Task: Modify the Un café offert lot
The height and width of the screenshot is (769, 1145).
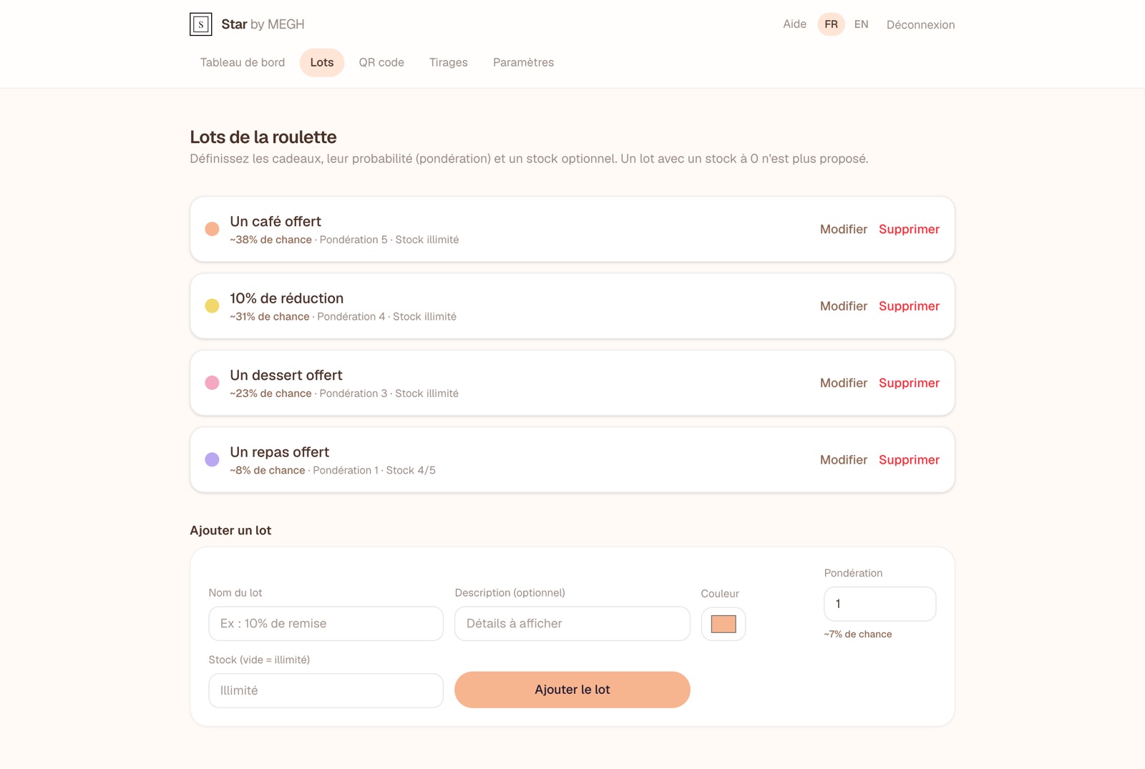Action: coord(844,229)
